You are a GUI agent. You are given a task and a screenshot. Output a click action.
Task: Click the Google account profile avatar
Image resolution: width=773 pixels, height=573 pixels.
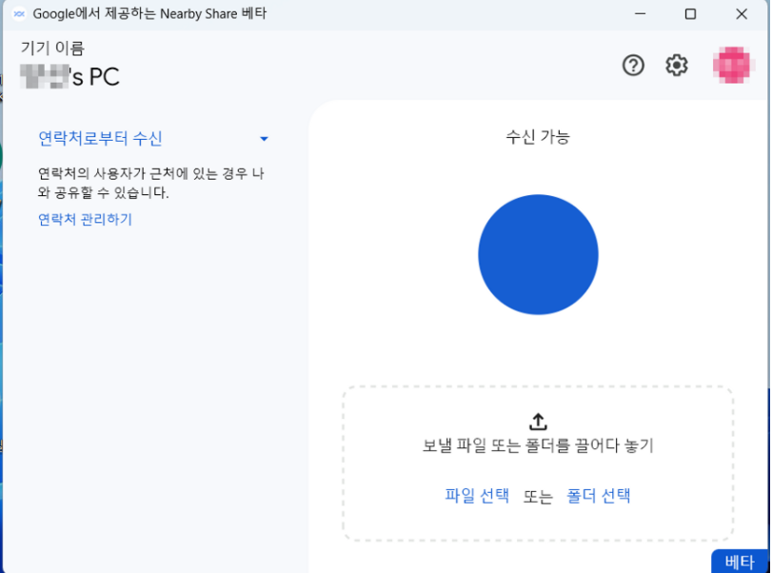click(732, 66)
